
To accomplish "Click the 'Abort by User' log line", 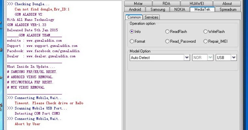I will [27, 124].
